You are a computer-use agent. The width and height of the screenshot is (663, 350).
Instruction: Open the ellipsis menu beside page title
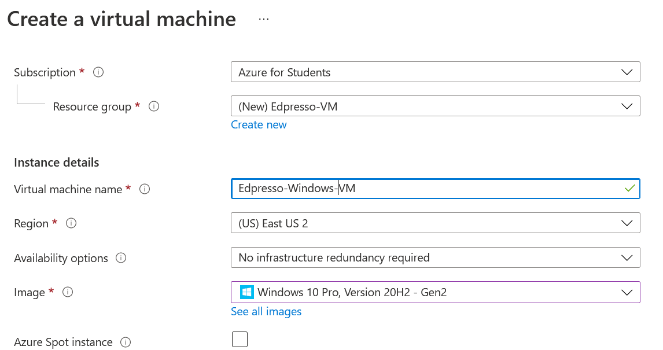pos(264,19)
